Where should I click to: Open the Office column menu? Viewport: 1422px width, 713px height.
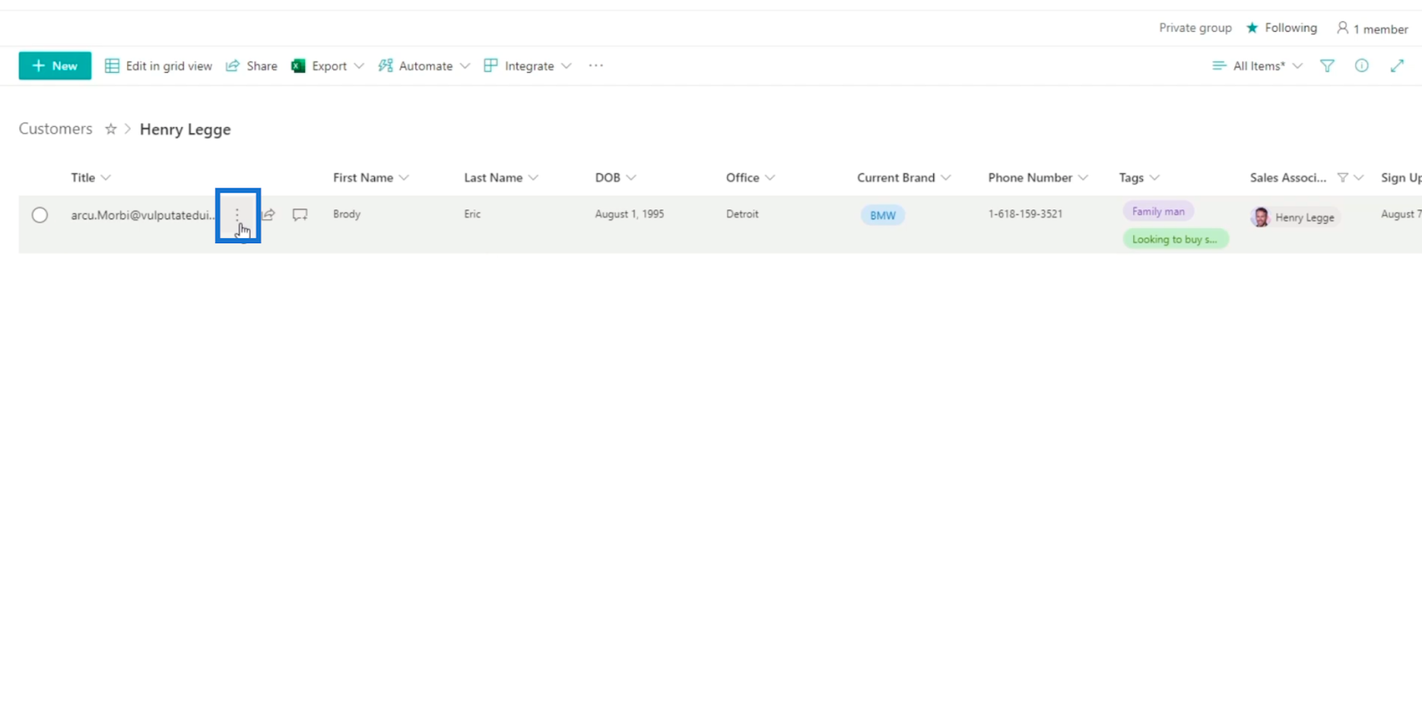tap(750, 178)
